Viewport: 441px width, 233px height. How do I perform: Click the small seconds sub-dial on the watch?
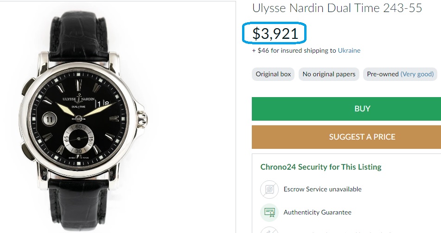78,139
